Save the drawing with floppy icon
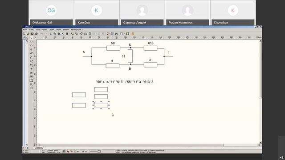The image size is (285, 160). tap(32, 34)
